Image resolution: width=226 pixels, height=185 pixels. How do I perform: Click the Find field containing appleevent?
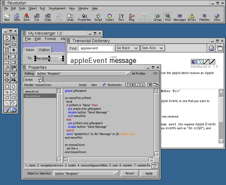96,48
